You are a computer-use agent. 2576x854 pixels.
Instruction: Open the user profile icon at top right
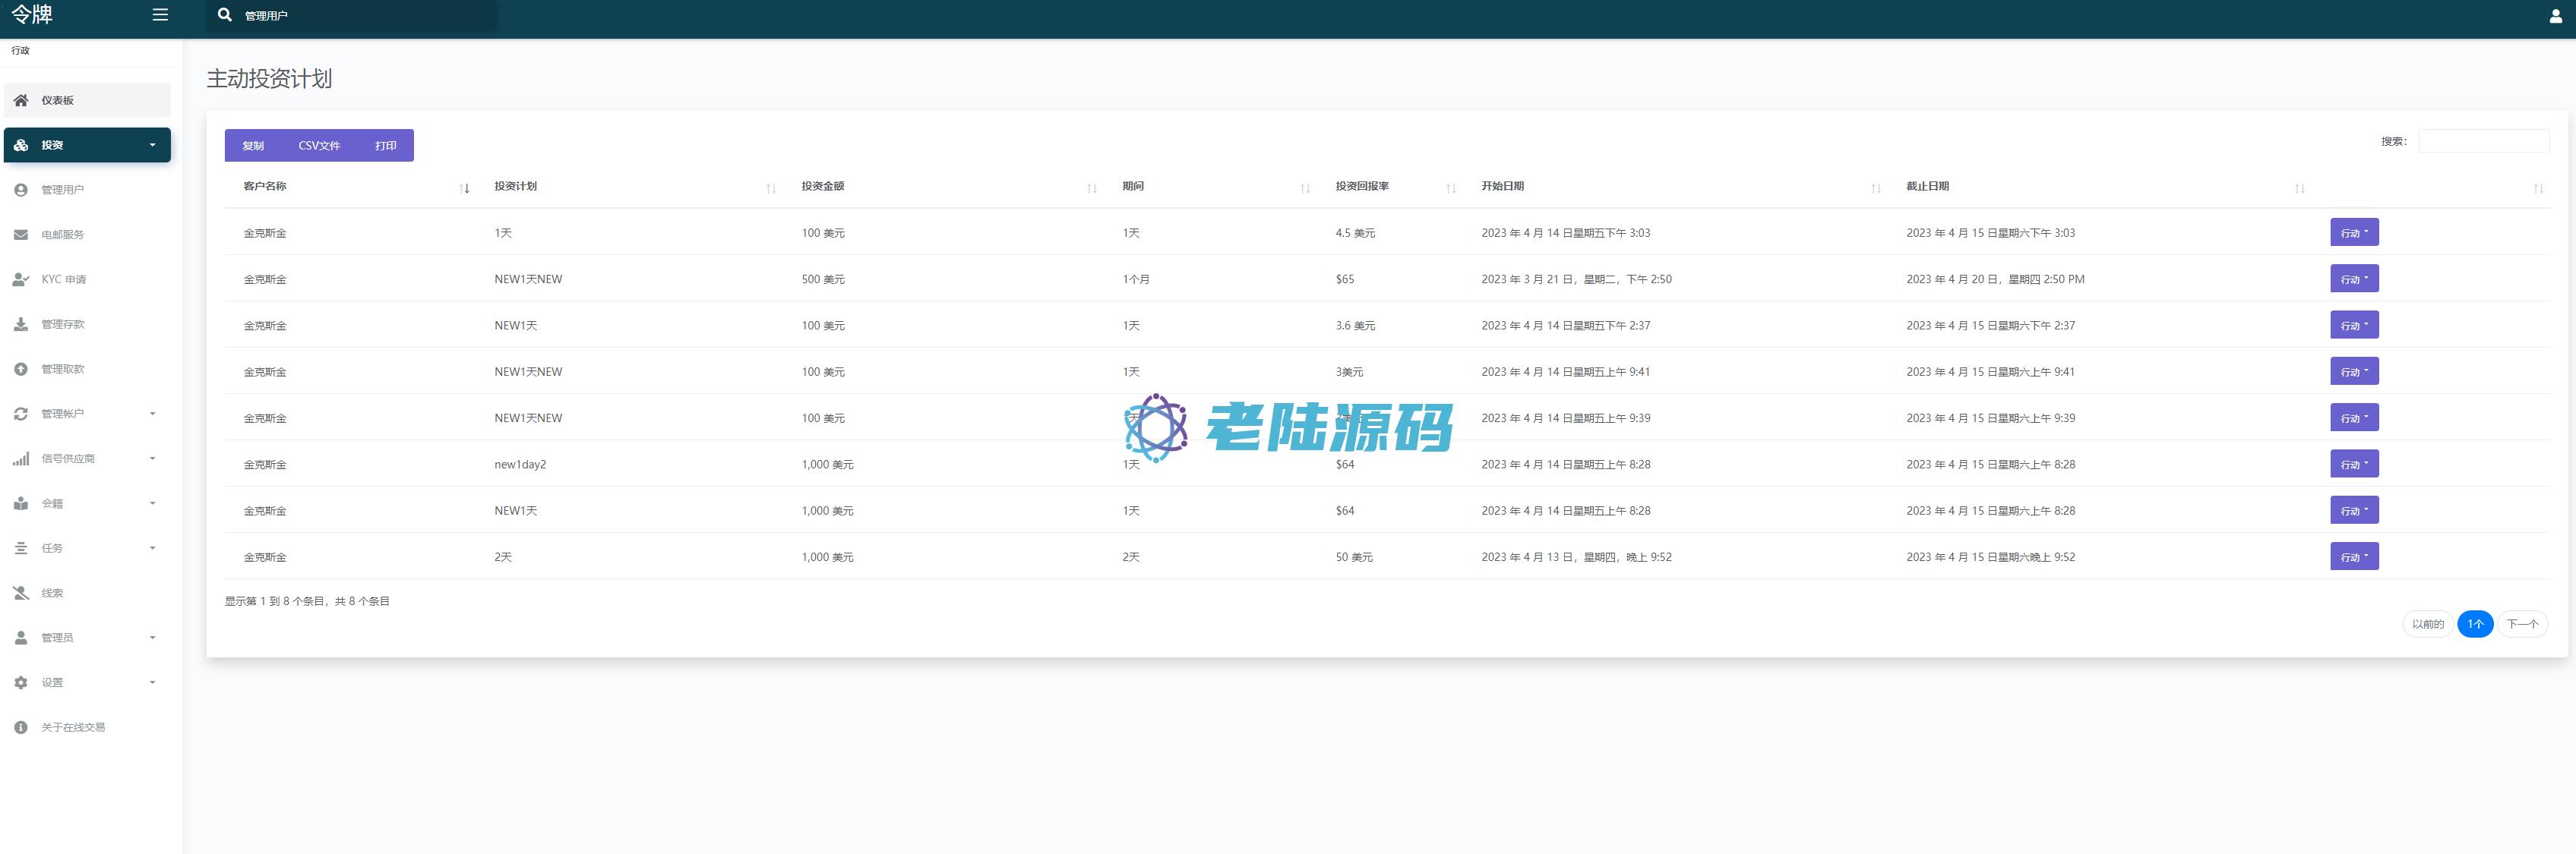[x=2555, y=16]
